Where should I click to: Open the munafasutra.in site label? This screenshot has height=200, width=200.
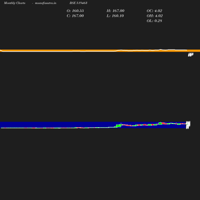coord(46,3)
